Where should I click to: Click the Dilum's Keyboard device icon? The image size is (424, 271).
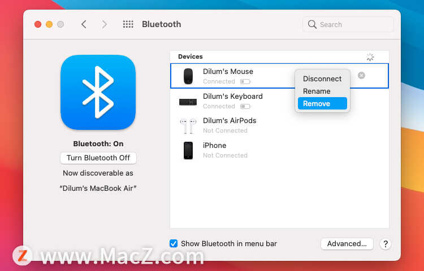coord(188,102)
